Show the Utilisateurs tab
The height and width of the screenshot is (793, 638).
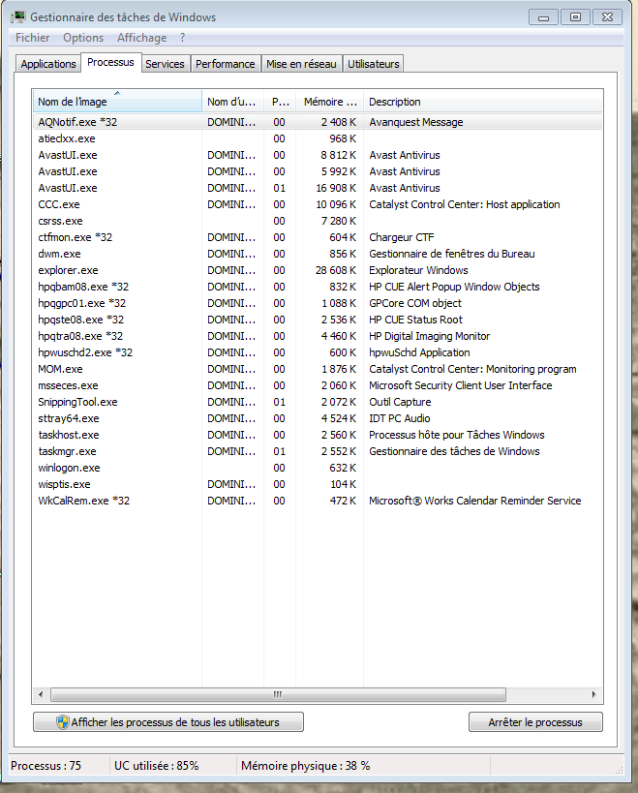(373, 64)
